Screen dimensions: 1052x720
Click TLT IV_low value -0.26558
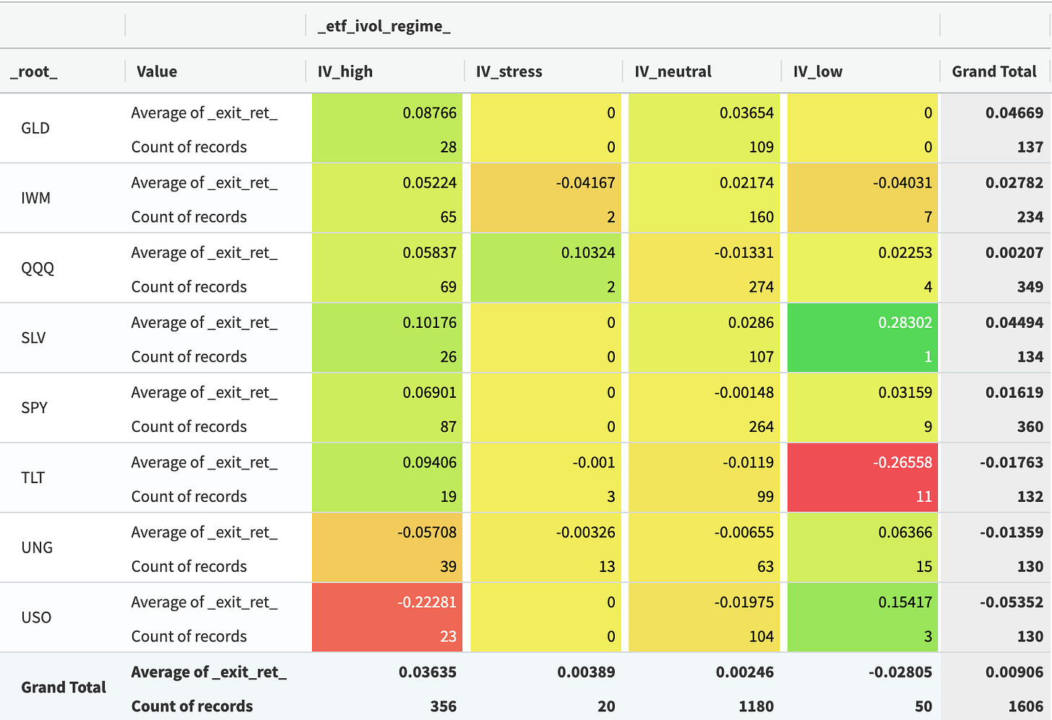point(902,462)
